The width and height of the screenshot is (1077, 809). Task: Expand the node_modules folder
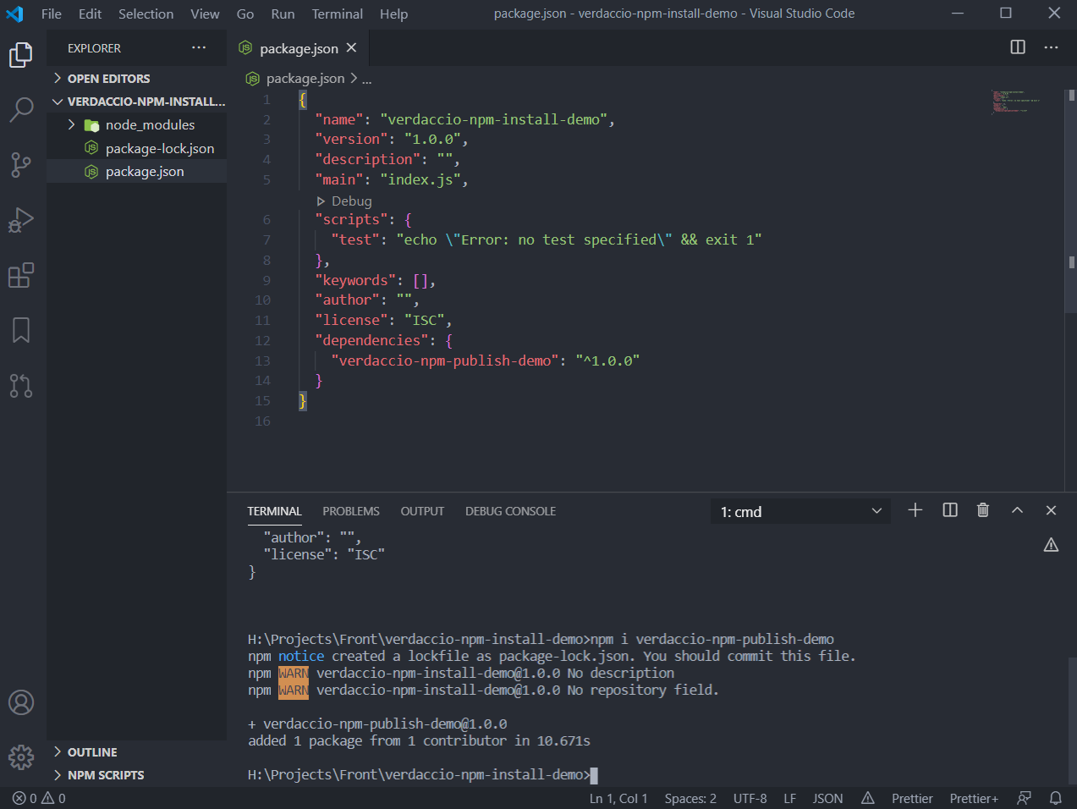click(150, 125)
